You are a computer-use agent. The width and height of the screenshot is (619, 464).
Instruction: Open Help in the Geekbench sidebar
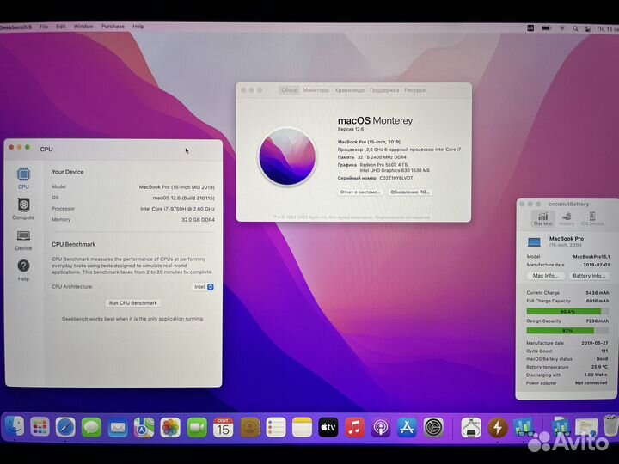point(23,271)
